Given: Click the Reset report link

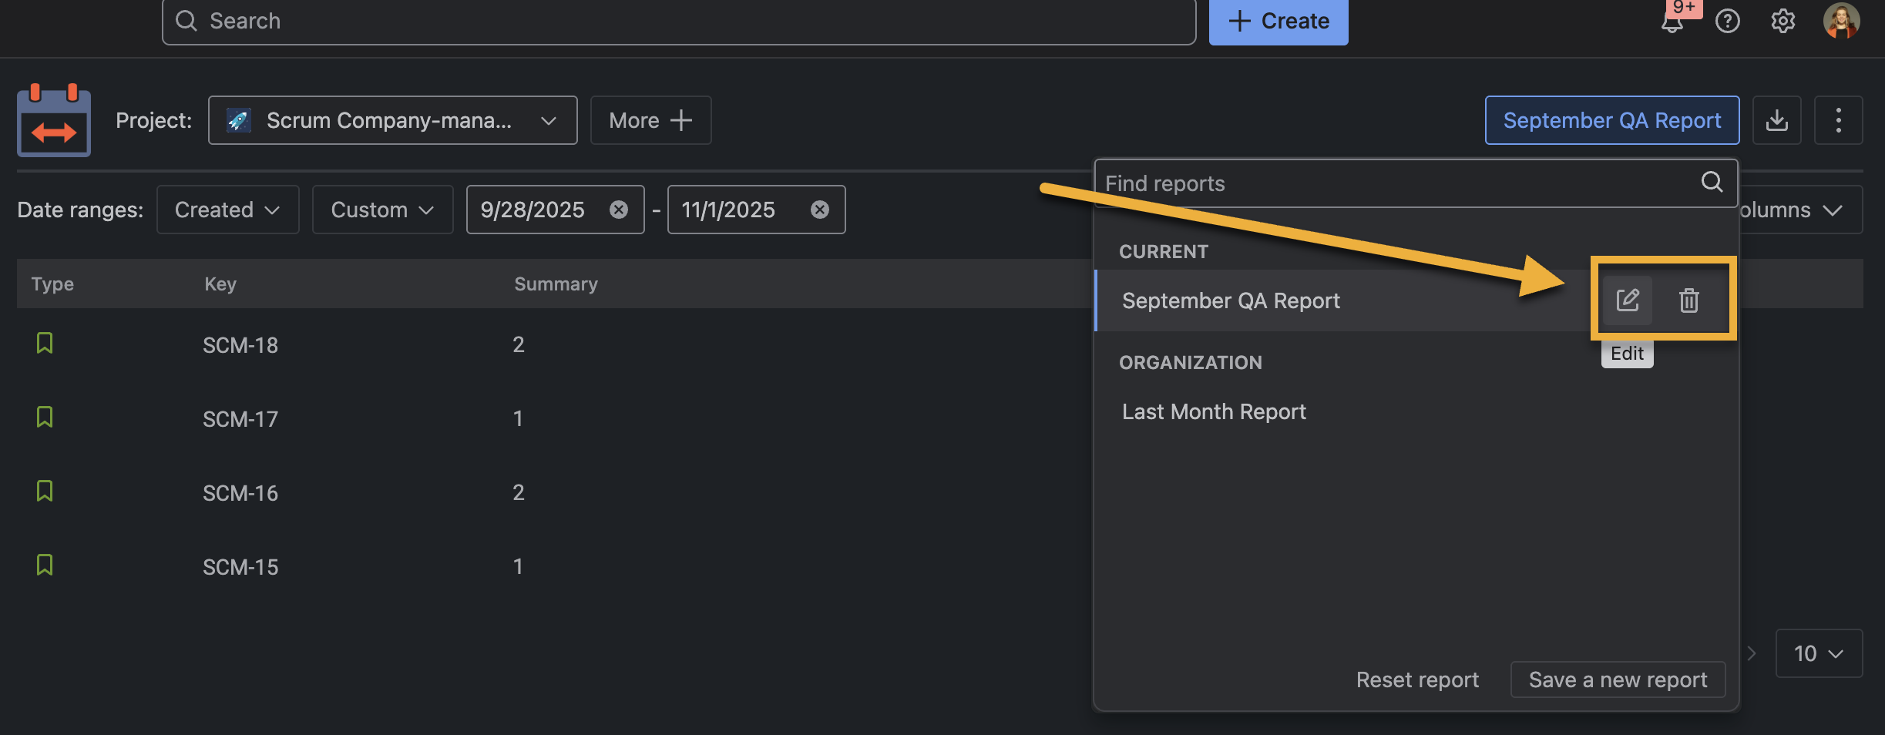Looking at the screenshot, I should (x=1417, y=680).
